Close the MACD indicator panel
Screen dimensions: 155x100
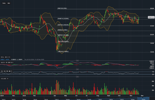(13, 62)
